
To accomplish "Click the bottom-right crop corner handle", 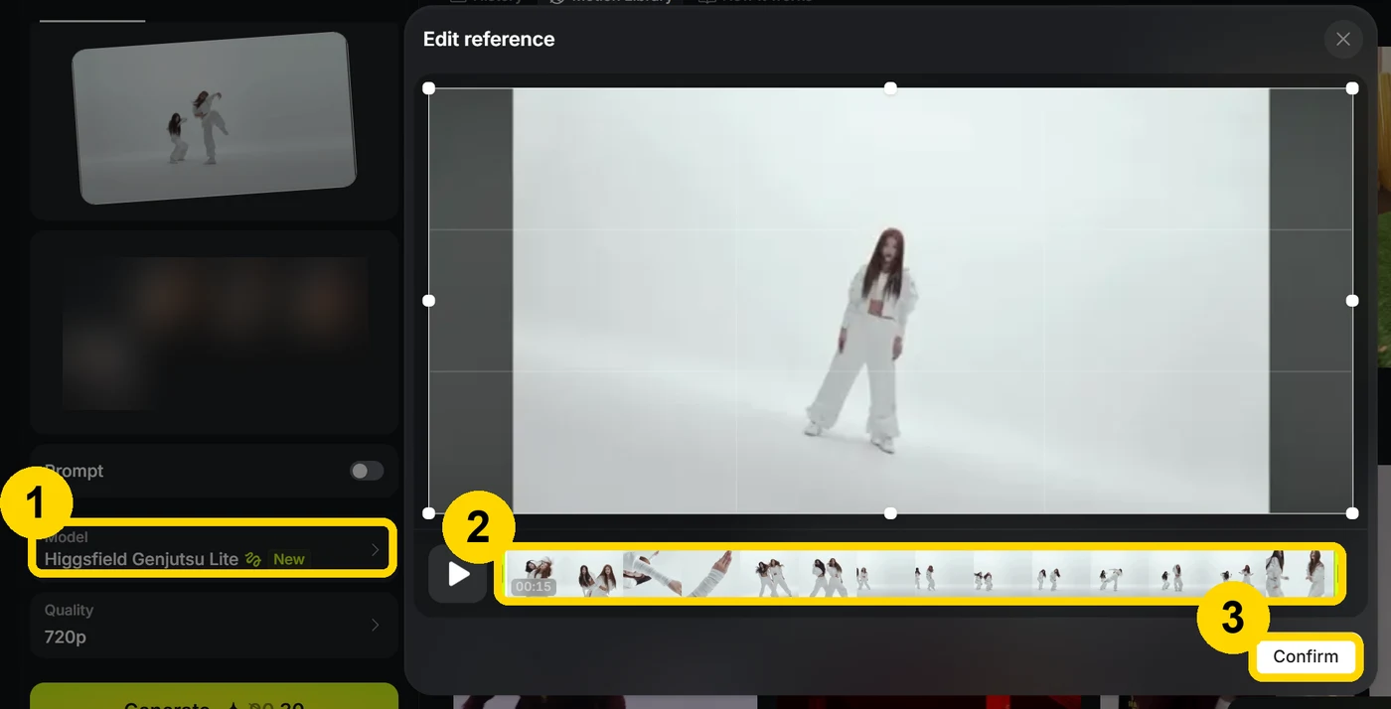I will pos(1352,513).
